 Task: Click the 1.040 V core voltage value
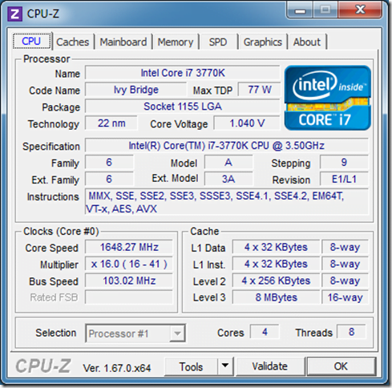click(247, 123)
